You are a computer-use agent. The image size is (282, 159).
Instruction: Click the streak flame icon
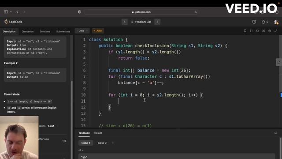click(263, 22)
